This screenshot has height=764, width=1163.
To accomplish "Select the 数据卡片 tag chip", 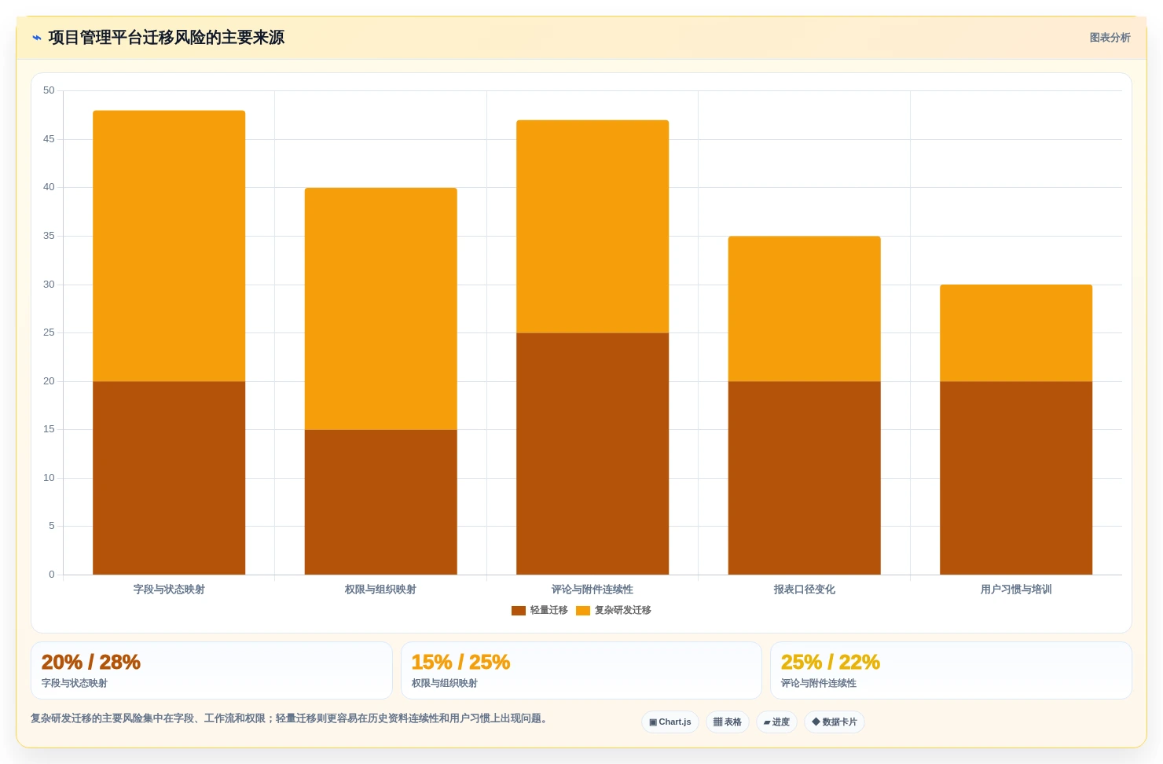I will pyautogui.click(x=835, y=722).
